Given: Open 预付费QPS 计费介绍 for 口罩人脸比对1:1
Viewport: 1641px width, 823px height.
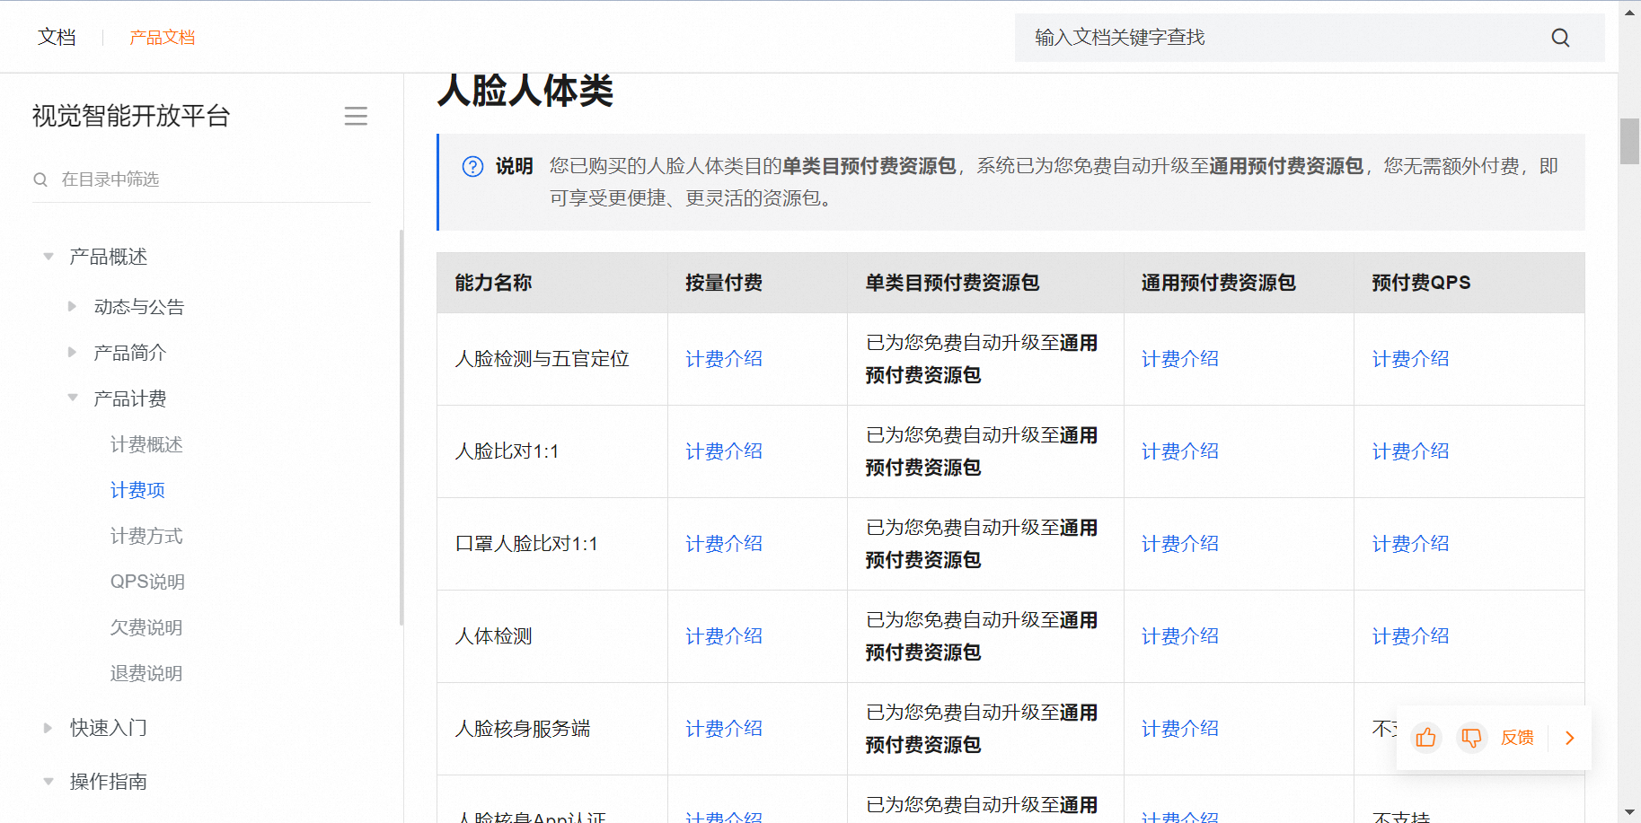Looking at the screenshot, I should [x=1411, y=544].
